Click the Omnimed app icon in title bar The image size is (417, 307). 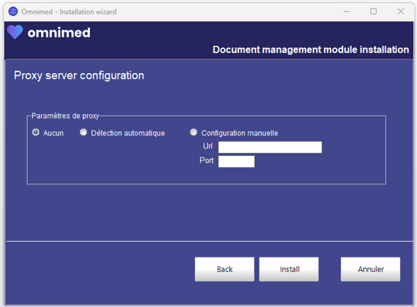pyautogui.click(x=13, y=11)
